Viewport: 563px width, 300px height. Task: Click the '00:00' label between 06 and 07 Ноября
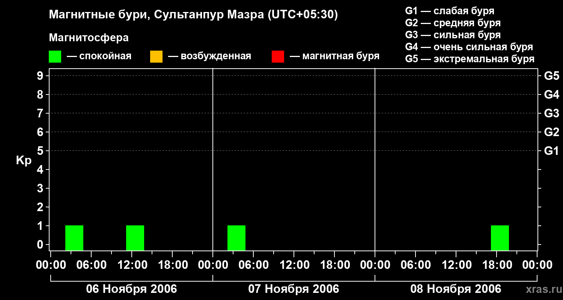[x=213, y=265]
